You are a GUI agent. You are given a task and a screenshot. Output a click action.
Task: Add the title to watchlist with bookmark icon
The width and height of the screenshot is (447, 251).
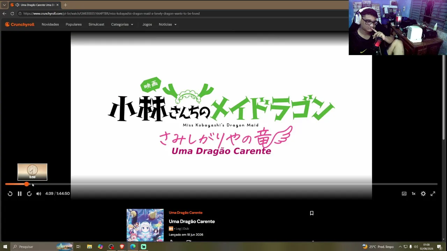312,213
